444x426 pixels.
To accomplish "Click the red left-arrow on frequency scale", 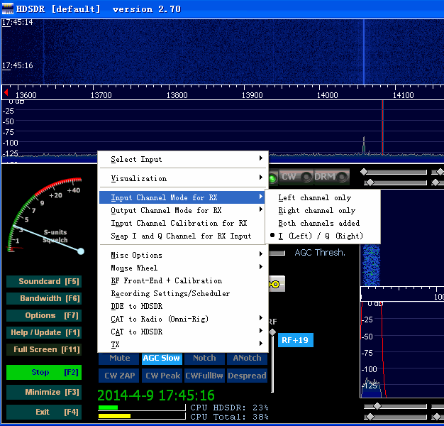I will tap(6, 92).
